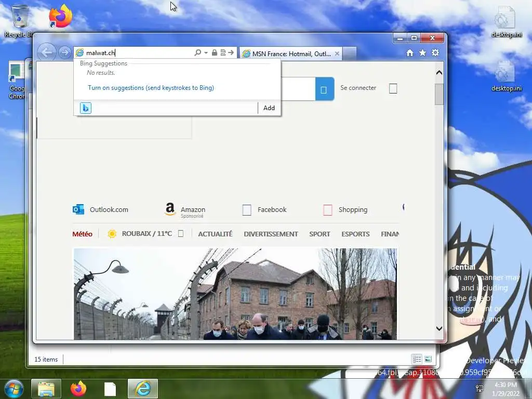This screenshot has width=532, height=399.
Task: Open the Tools gear menu
Action: (435, 52)
